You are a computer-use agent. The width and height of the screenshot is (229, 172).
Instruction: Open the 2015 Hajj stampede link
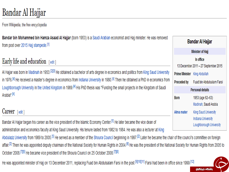pos(34,45)
